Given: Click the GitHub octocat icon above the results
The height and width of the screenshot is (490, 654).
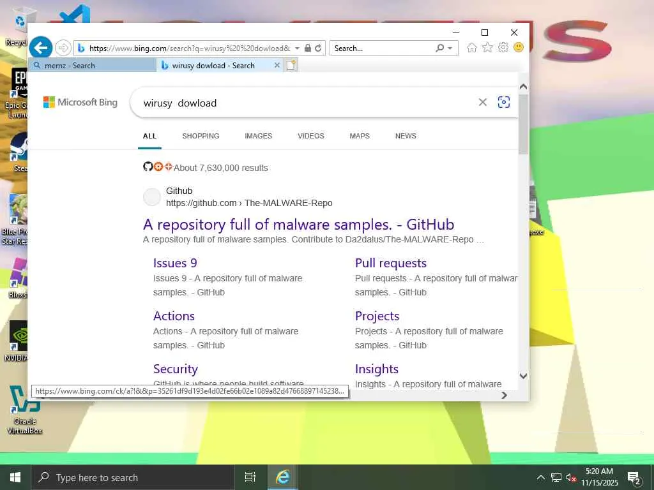Looking at the screenshot, I should click(148, 167).
